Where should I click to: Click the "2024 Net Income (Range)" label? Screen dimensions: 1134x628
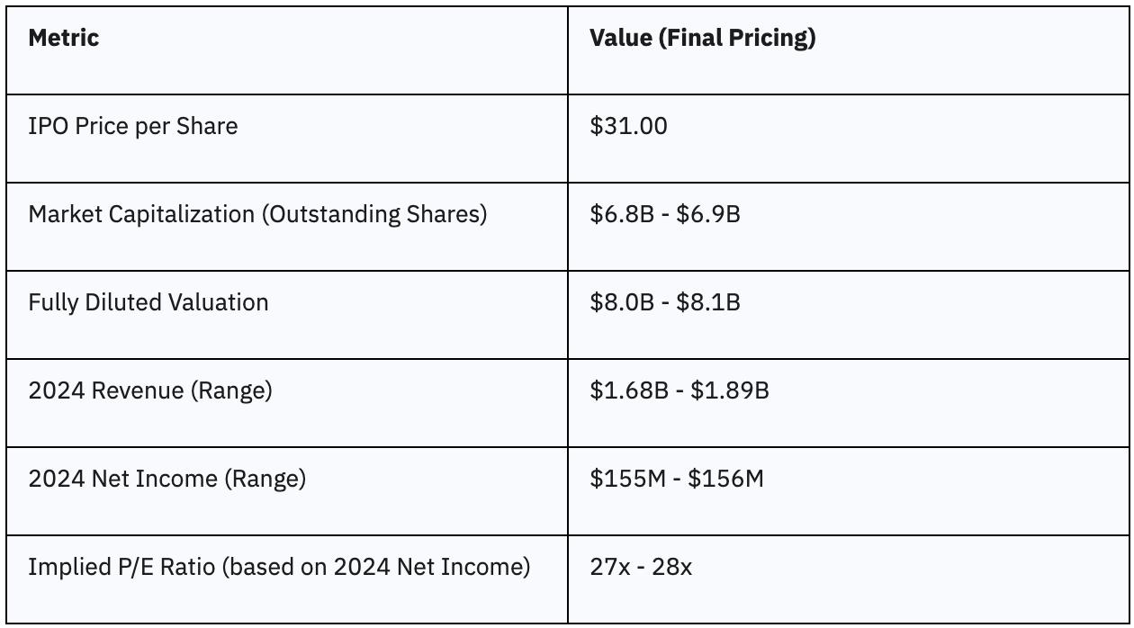167,479
